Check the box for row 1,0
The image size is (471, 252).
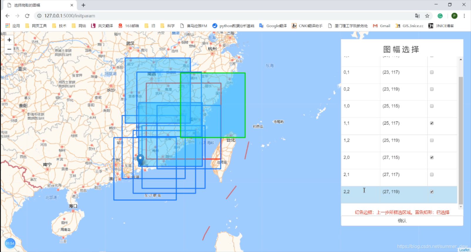(x=432, y=106)
